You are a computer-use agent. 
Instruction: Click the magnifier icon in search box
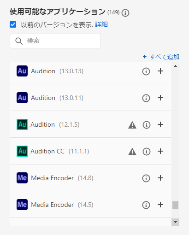point(19,41)
